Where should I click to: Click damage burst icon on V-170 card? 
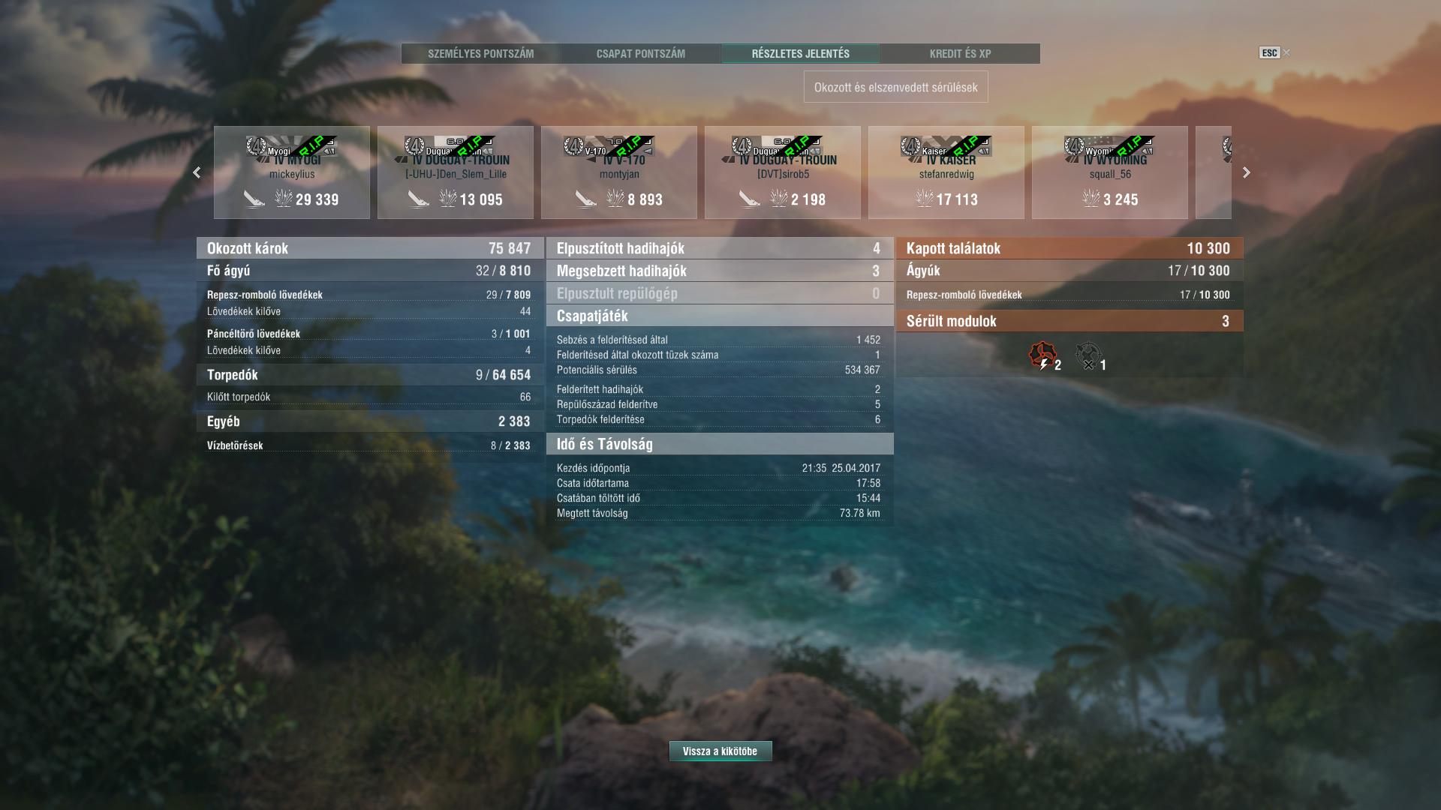(615, 199)
